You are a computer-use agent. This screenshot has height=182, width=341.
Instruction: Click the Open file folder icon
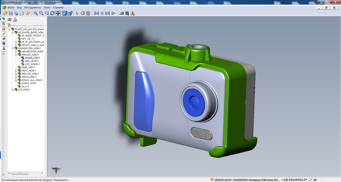click(x=5, y=14)
